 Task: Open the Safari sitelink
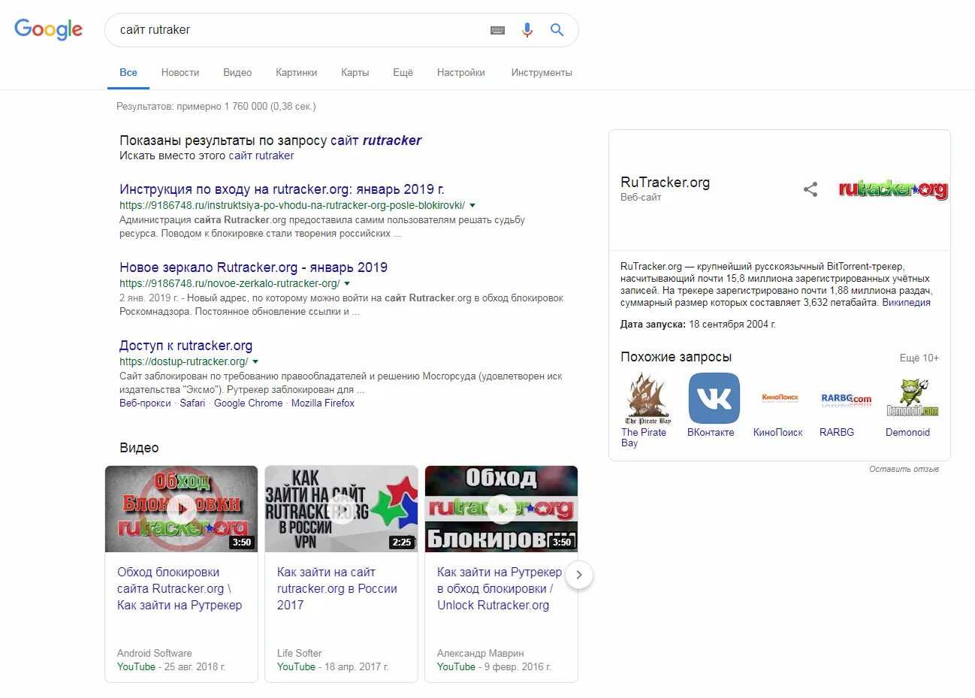[x=192, y=403]
